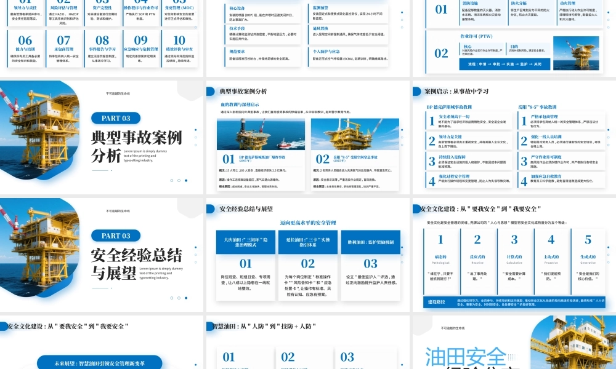Click the 通风置换 card
616x369 pixels.
(x=349, y=34)
